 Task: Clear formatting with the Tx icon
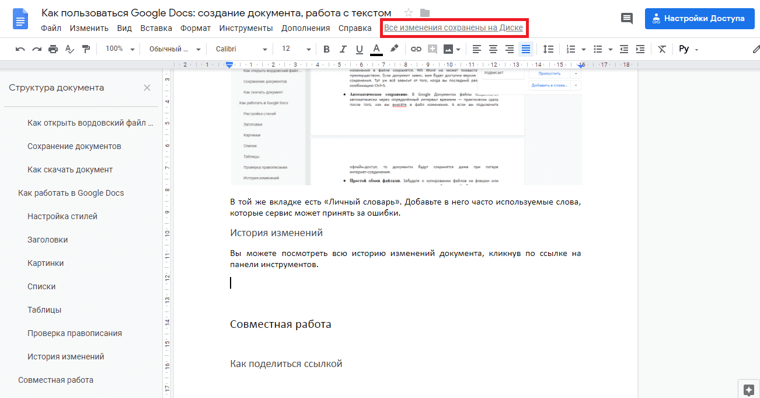point(661,49)
